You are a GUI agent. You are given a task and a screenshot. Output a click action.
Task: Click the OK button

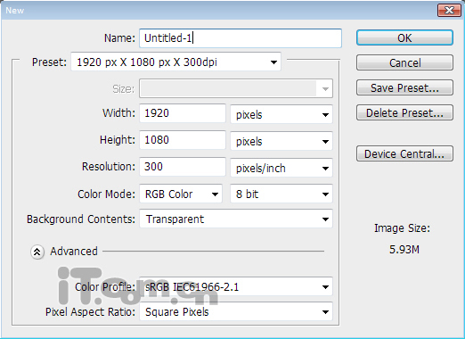pos(404,37)
